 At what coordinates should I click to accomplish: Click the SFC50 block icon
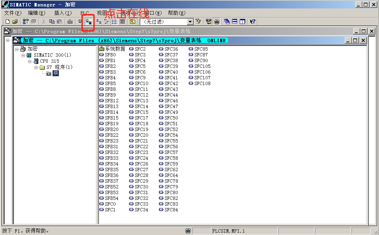coord(161,118)
